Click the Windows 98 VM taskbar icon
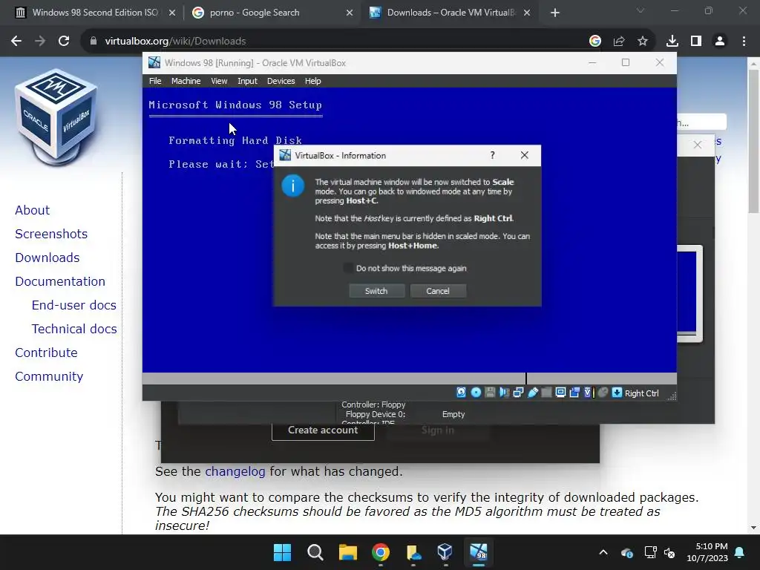This screenshot has width=760, height=570. pyautogui.click(x=479, y=552)
